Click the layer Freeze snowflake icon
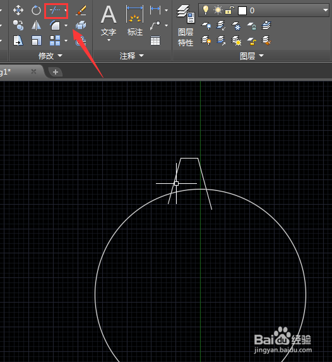Viewport: 332px width, 362px height. tap(237, 26)
